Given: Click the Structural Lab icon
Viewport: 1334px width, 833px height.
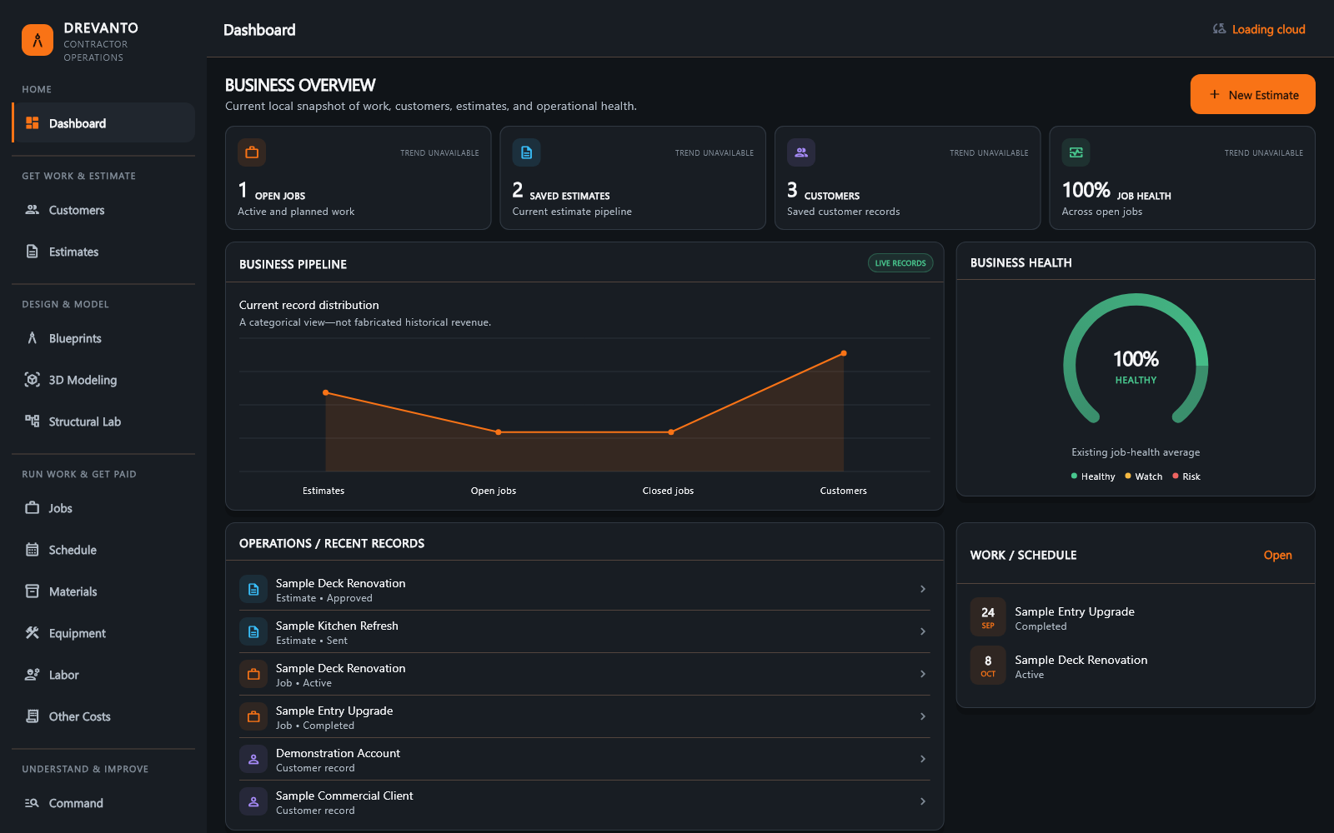Looking at the screenshot, I should pos(33,421).
